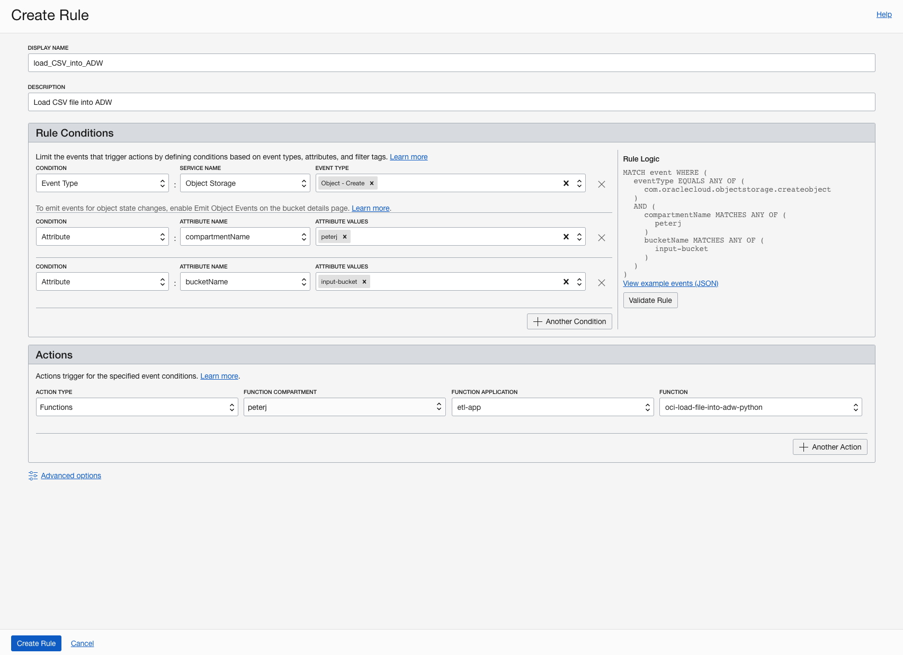903x655 pixels.
Task: Focus the Description input field
Action: [451, 102]
